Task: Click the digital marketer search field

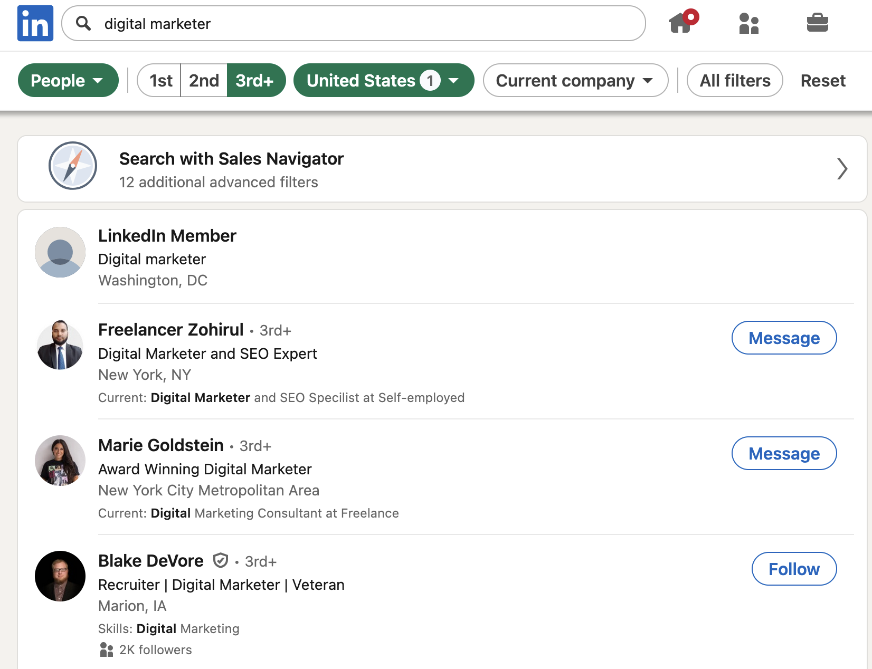Action: coord(354,23)
